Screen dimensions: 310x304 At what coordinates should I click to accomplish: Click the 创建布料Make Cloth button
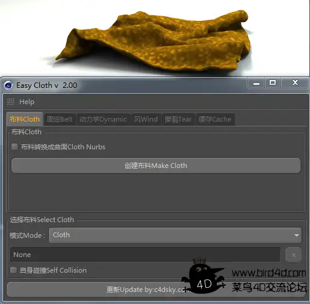[156, 166]
